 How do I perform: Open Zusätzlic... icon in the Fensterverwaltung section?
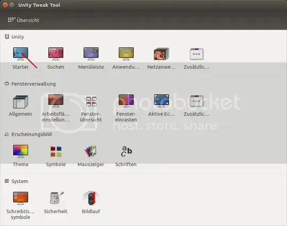tap(197, 101)
